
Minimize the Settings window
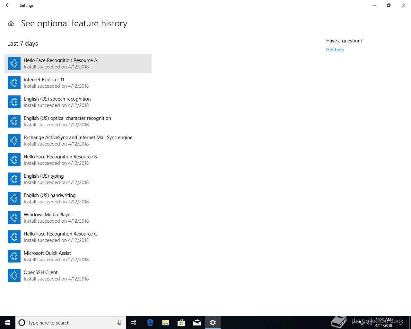374,5
